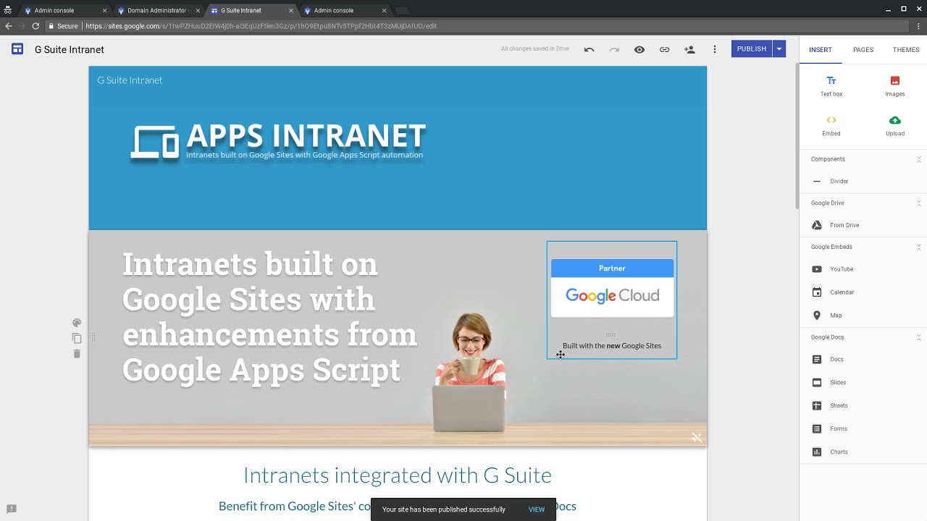Click the redo arrow icon

click(614, 49)
